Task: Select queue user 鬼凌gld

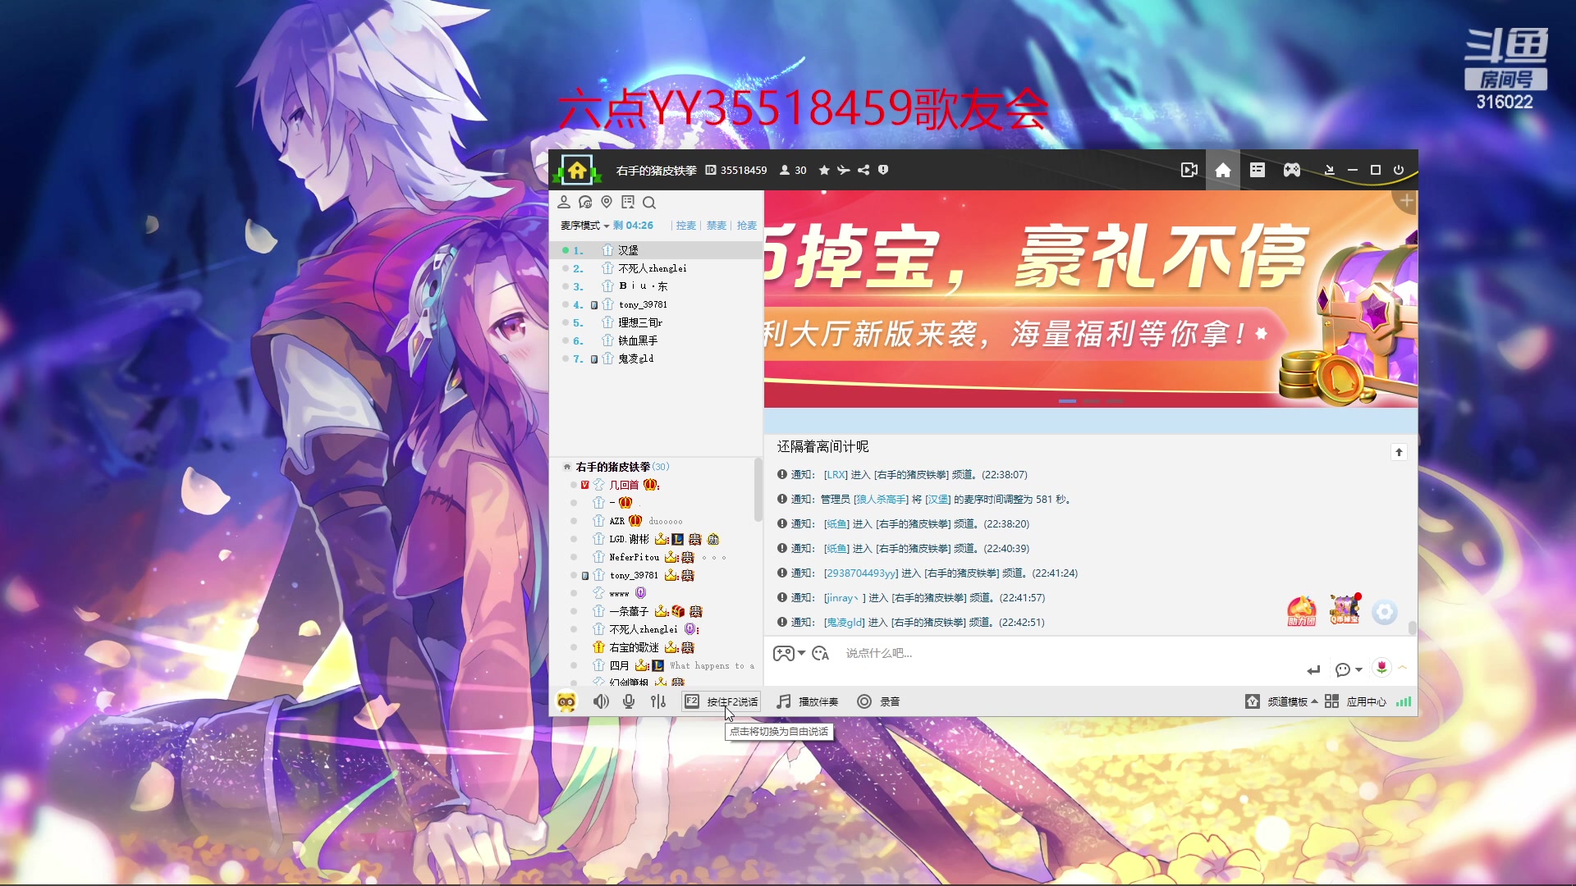Action: click(657, 359)
